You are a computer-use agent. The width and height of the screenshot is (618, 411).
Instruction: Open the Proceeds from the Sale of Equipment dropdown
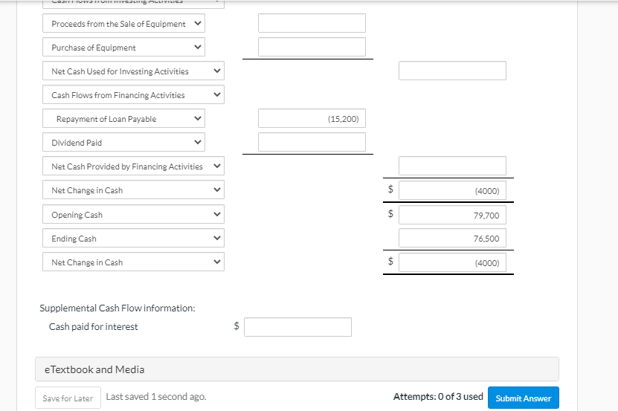click(x=123, y=24)
